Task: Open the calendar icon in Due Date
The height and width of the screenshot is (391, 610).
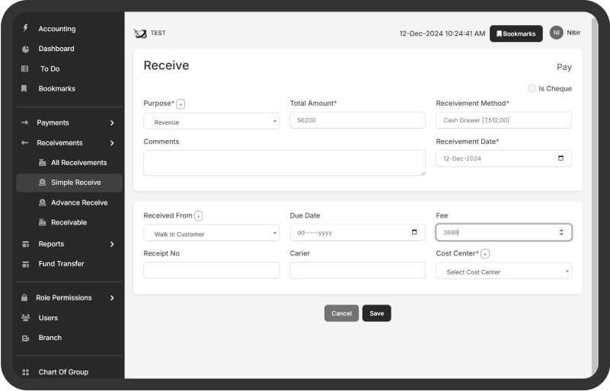Action: 414,232
